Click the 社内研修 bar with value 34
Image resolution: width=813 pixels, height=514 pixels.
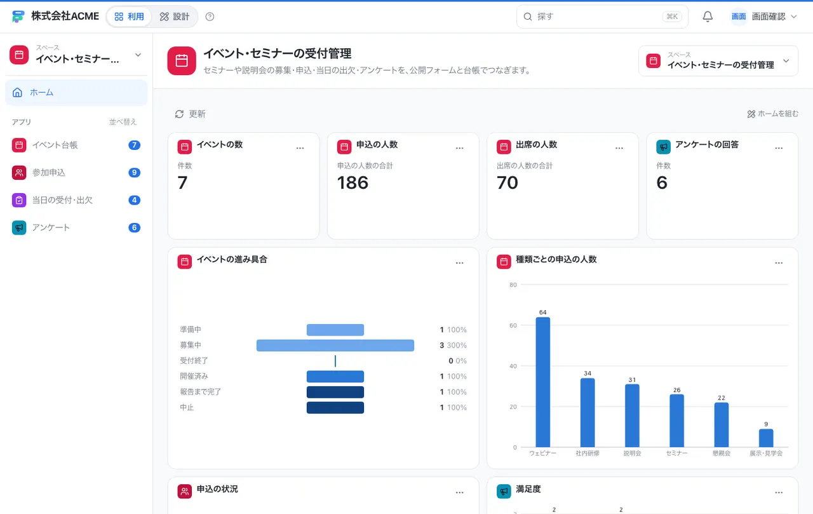[x=588, y=413]
